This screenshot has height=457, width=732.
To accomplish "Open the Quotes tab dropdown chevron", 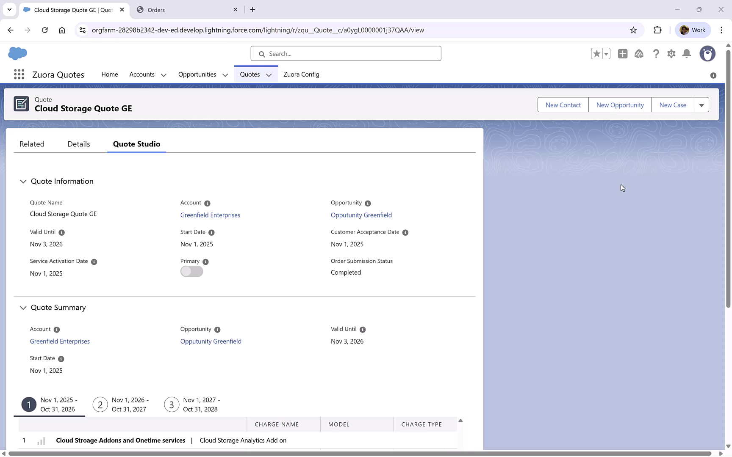I will 269,75.
